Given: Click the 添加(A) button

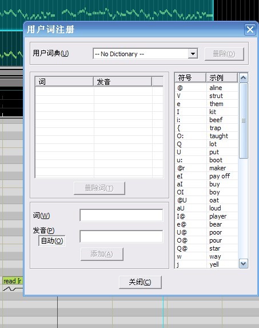Looking at the screenshot, I should (x=102, y=254).
